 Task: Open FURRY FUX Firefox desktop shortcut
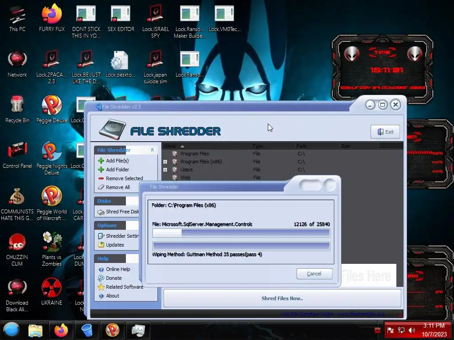51,18
